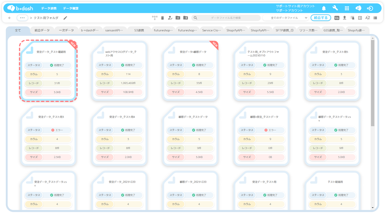Click the user permission check icon
The height and width of the screenshot is (216, 385).
[x=170, y=18]
